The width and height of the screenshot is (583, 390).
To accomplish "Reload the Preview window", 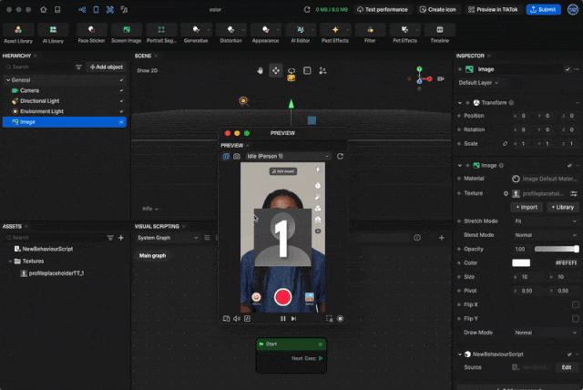I will [340, 156].
